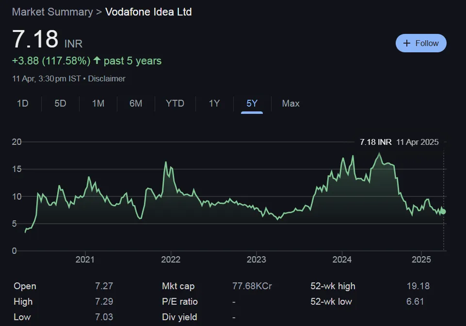The width and height of the screenshot is (466, 326).
Task: Click the 52-wk low value 6.61
Action: point(415,301)
